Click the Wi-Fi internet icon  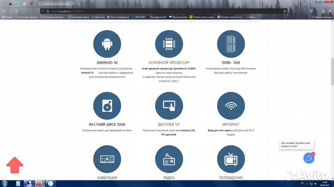pyautogui.click(x=231, y=106)
